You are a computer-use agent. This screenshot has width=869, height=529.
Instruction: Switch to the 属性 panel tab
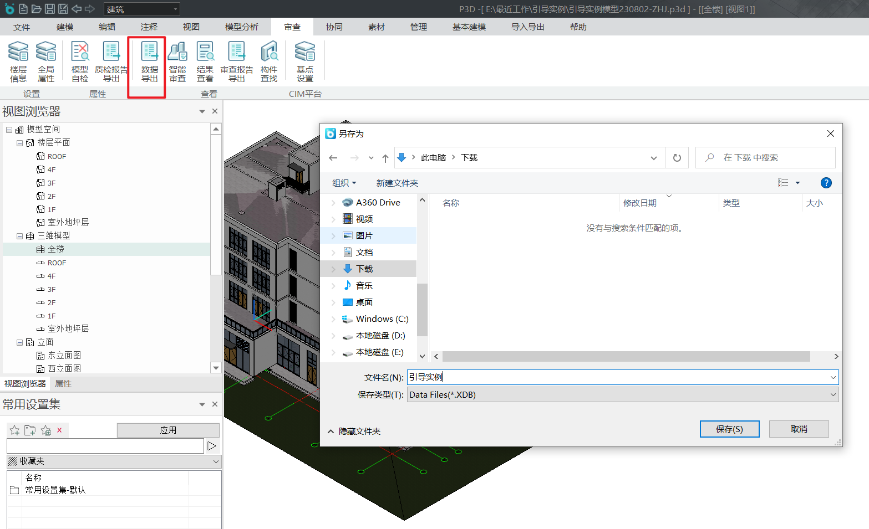[63, 384]
